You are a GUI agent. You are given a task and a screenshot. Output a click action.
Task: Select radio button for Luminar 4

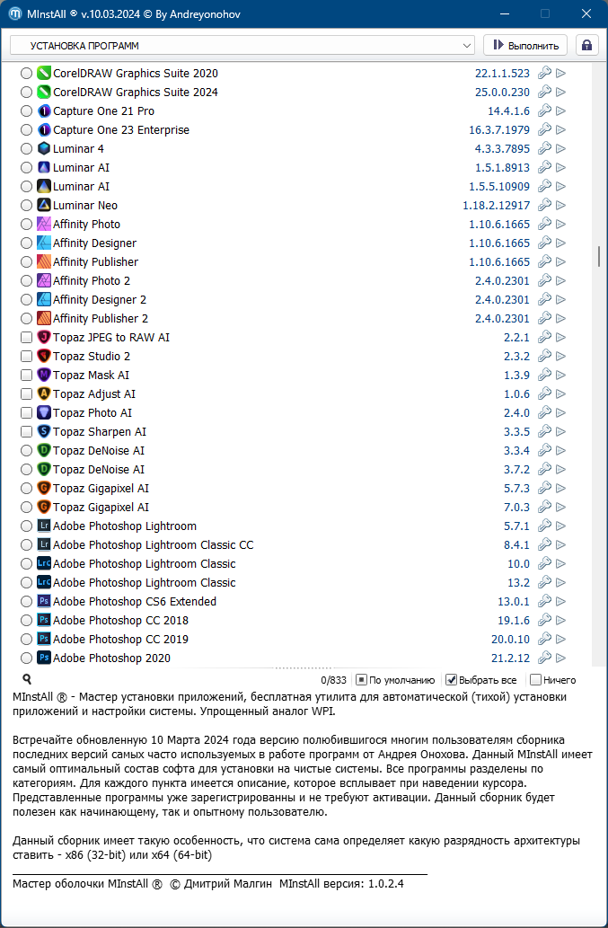pos(26,149)
